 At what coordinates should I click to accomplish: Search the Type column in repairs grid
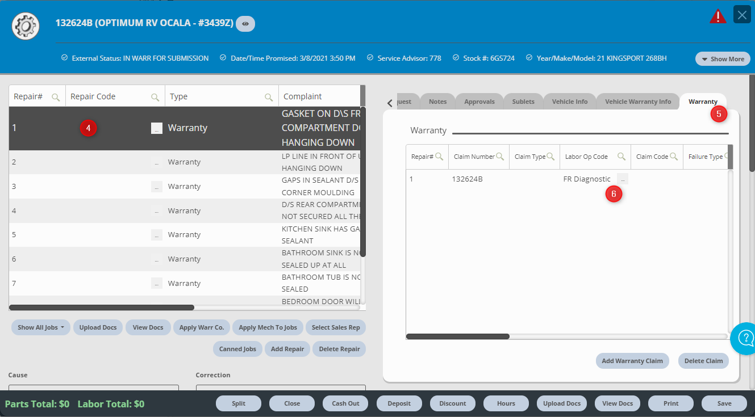tap(269, 97)
